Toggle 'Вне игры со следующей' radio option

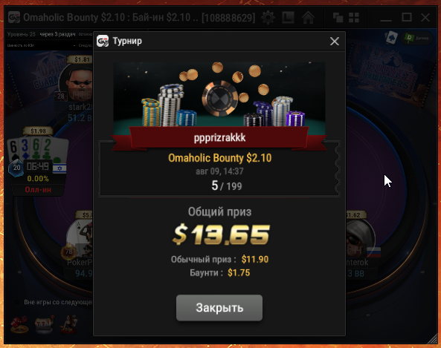click(17, 302)
